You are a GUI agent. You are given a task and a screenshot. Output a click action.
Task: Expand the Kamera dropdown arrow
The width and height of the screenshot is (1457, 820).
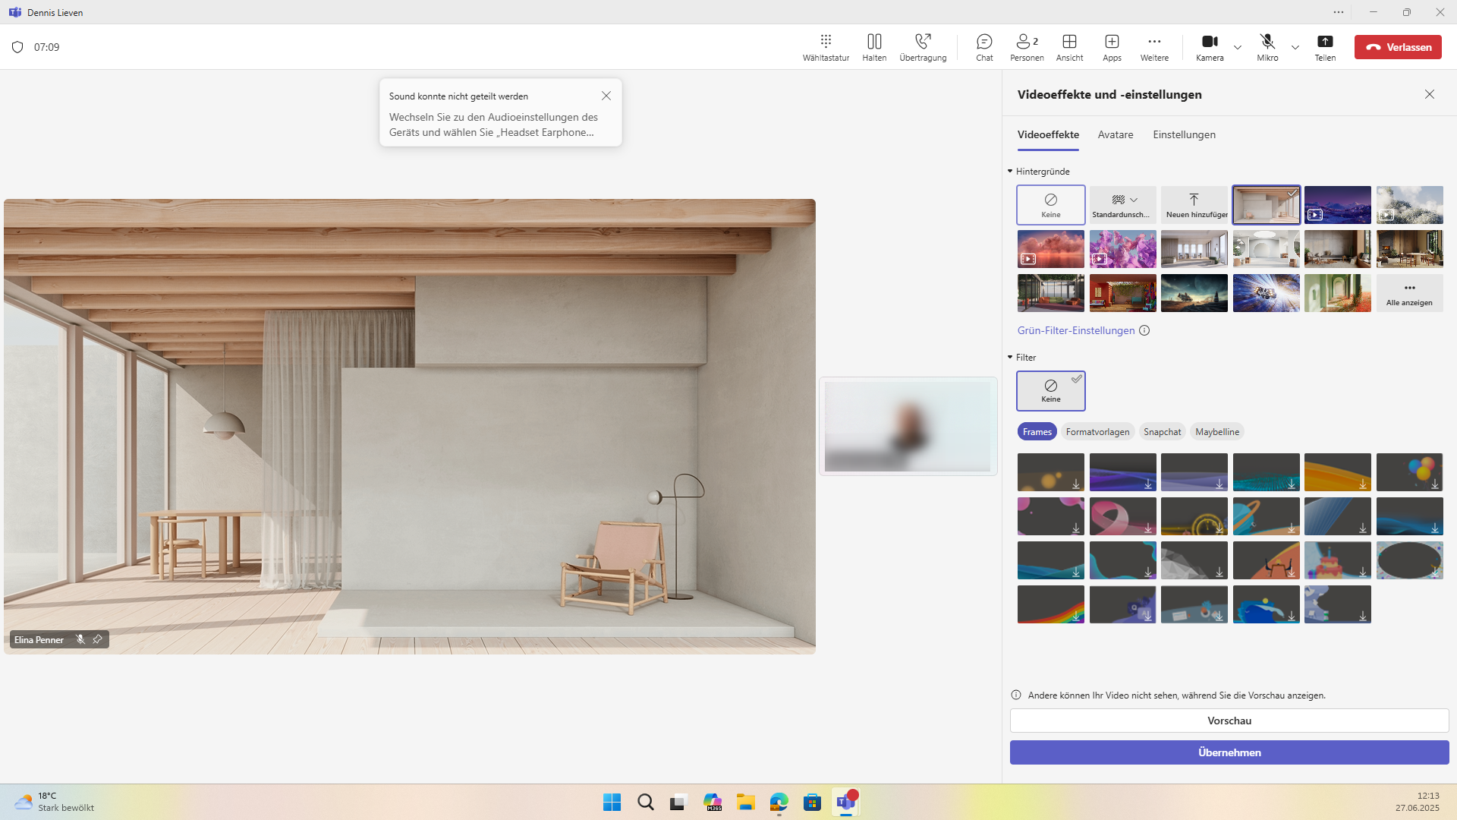click(1238, 47)
